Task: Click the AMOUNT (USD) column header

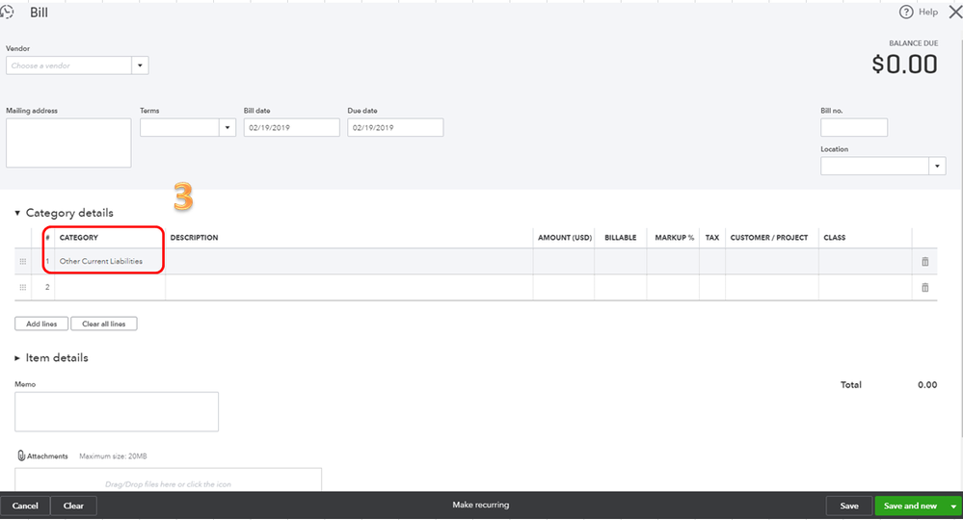Action: pos(565,237)
